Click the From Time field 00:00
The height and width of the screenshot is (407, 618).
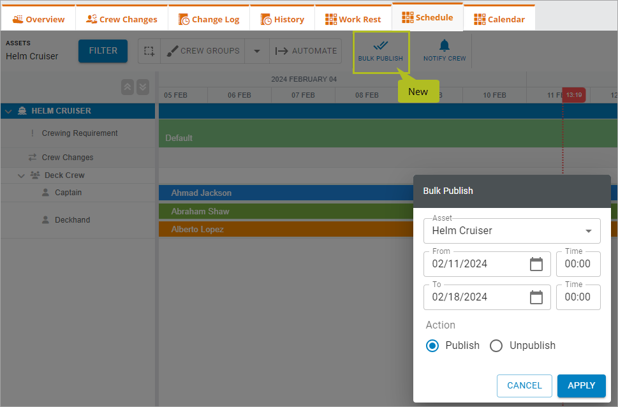[578, 264]
